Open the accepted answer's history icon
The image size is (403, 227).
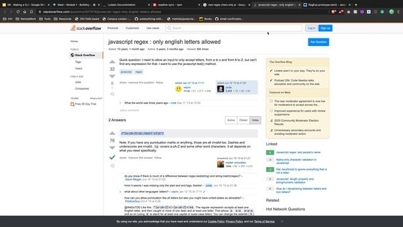coord(112,166)
